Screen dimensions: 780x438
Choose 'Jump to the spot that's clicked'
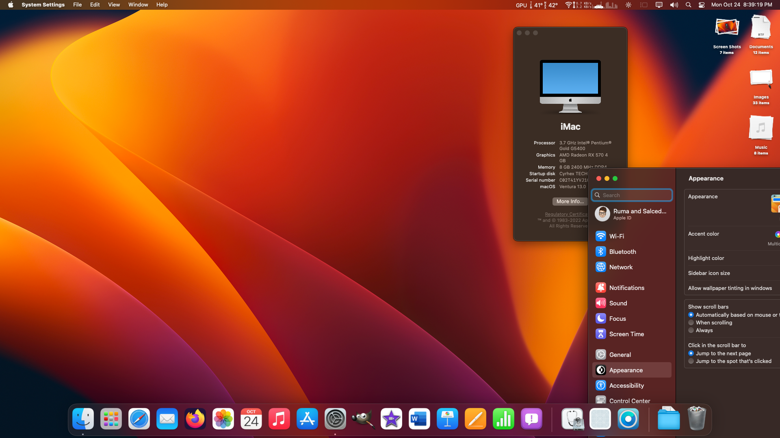point(691,361)
